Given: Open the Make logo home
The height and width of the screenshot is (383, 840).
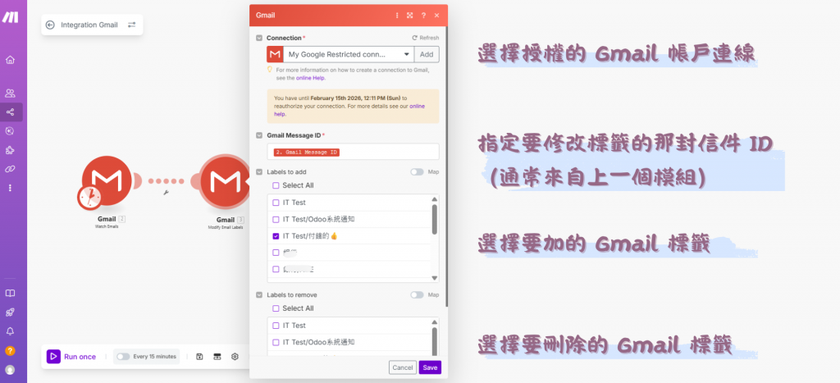Looking at the screenshot, I should 10,17.
